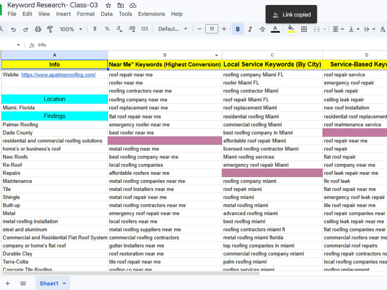Open the fill color picker

coord(291,29)
